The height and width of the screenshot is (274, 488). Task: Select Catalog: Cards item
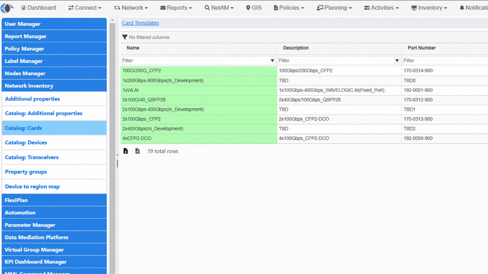click(54, 128)
